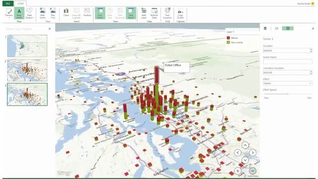Click the Layer 1 legend title
Image resolution: width=318 pixels, height=179 pixels.
[x=230, y=32]
